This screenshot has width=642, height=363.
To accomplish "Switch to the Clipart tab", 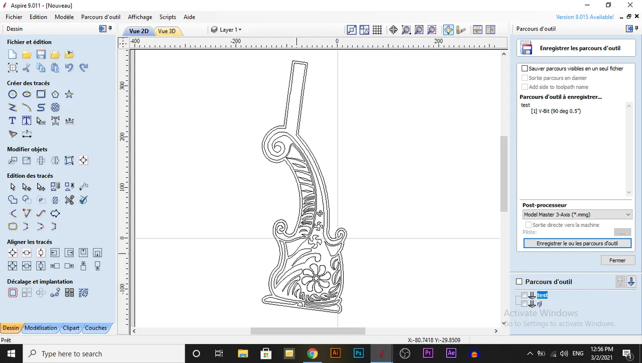I will (x=71, y=328).
